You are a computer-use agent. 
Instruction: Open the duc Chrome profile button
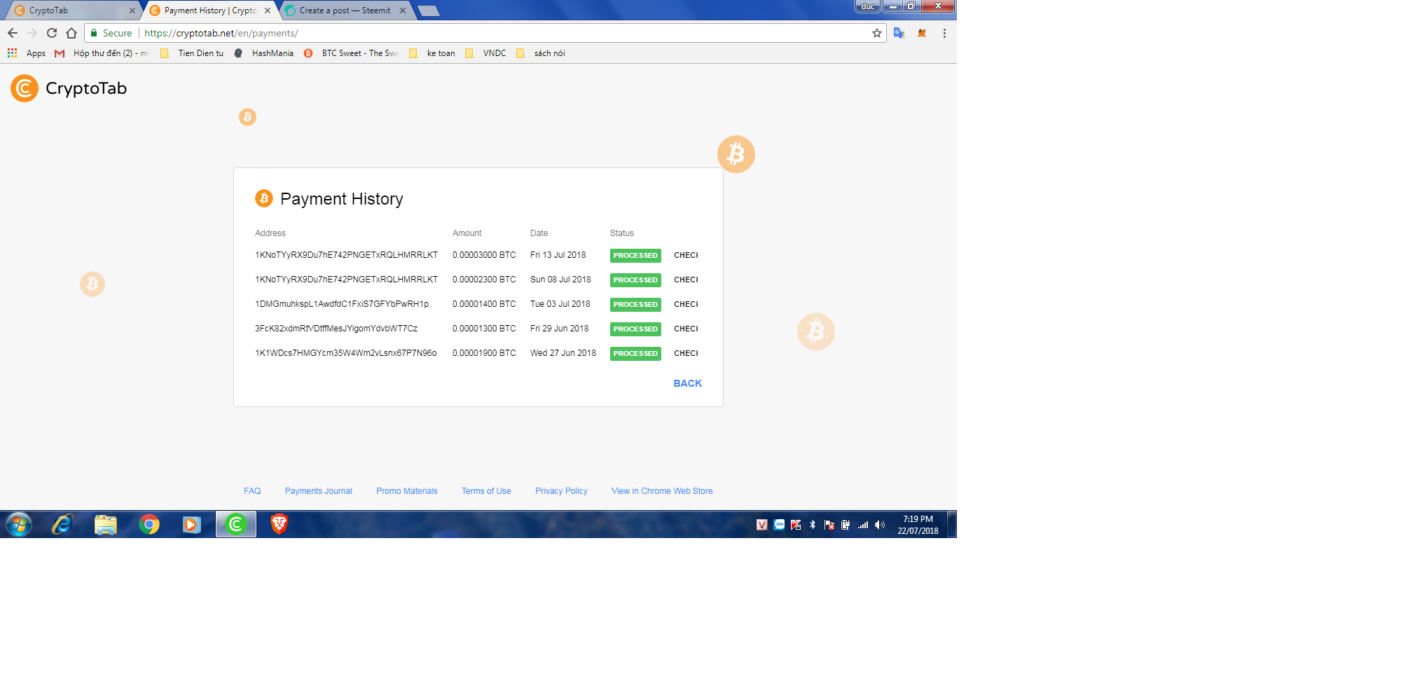tap(868, 6)
